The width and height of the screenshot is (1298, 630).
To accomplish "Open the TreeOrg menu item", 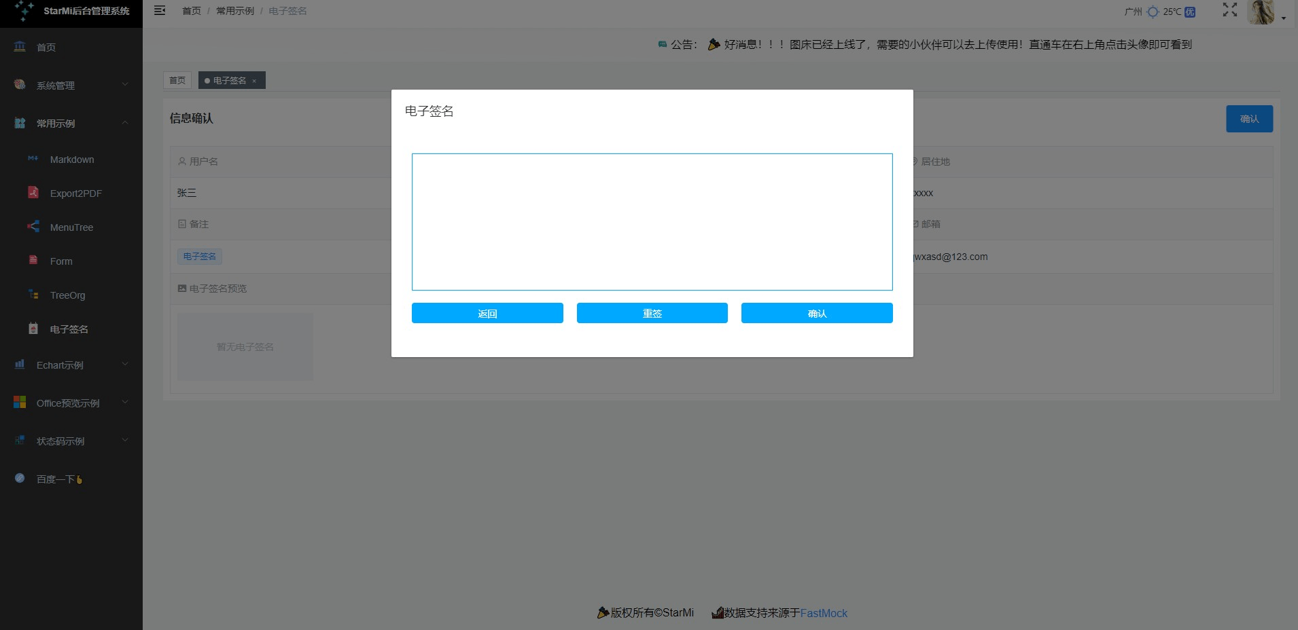I will click(71, 295).
